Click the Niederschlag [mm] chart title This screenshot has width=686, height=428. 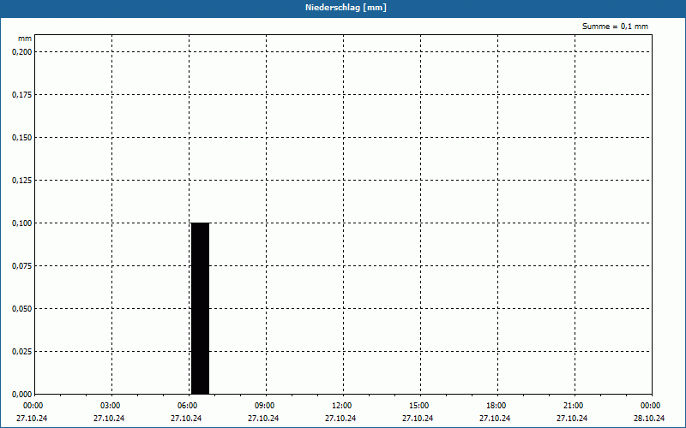coord(342,8)
